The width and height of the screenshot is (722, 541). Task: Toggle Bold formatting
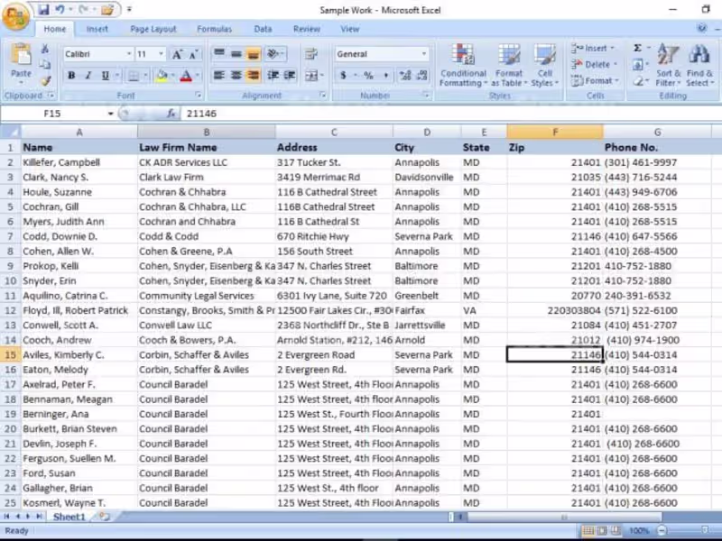(71, 75)
